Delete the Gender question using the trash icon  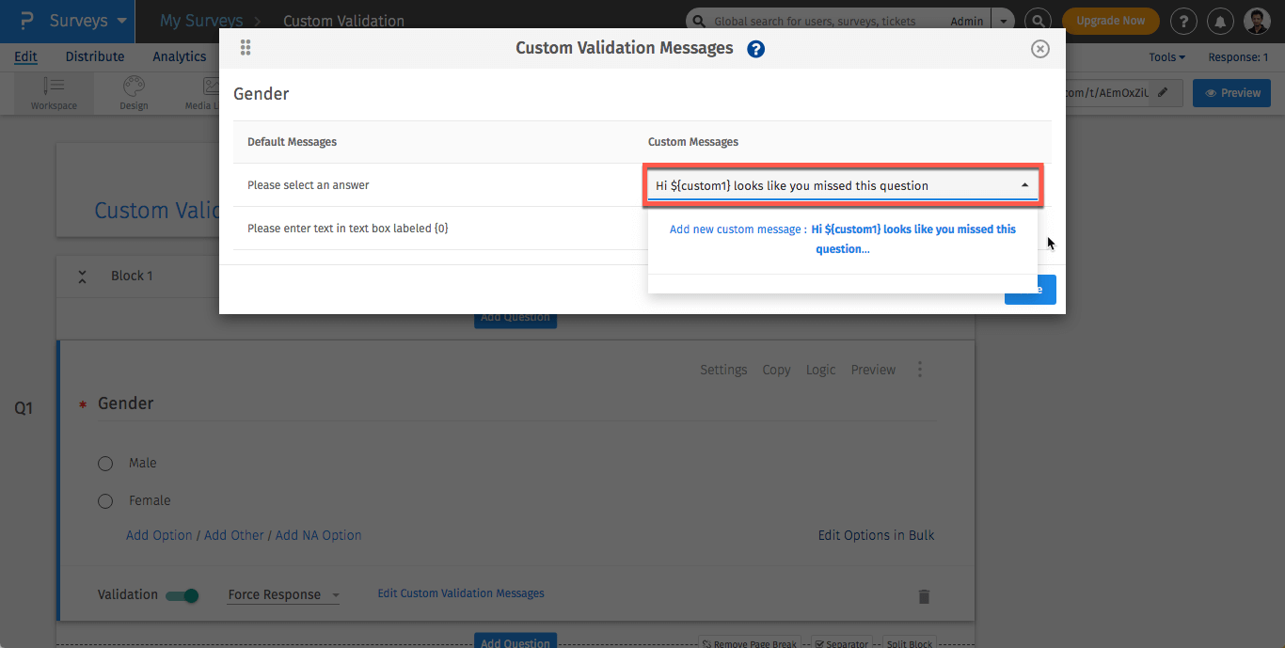click(923, 595)
